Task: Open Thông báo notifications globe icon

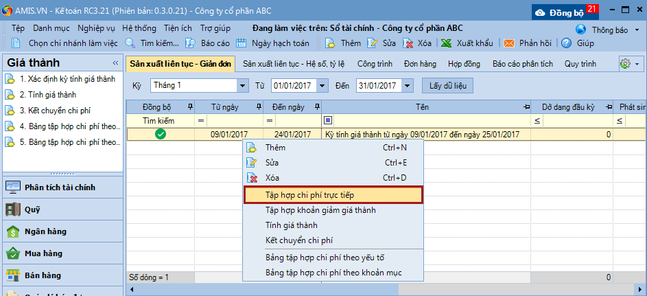Action: point(581,30)
